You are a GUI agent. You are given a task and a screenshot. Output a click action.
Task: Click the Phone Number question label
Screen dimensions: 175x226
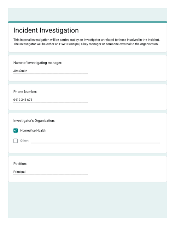click(x=25, y=92)
